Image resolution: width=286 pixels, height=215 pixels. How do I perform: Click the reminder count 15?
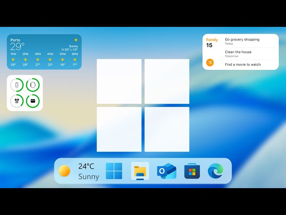[x=209, y=45]
